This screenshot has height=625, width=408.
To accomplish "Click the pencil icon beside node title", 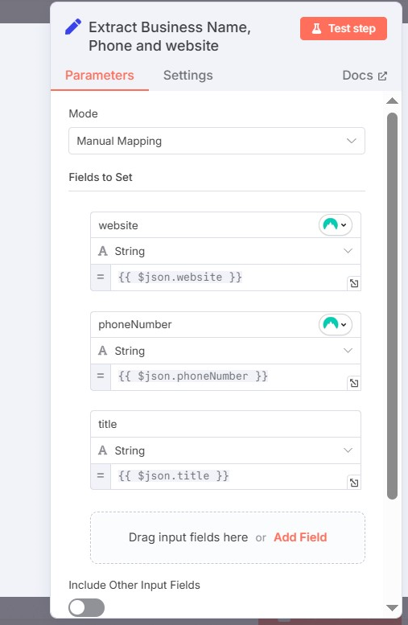I will (73, 27).
